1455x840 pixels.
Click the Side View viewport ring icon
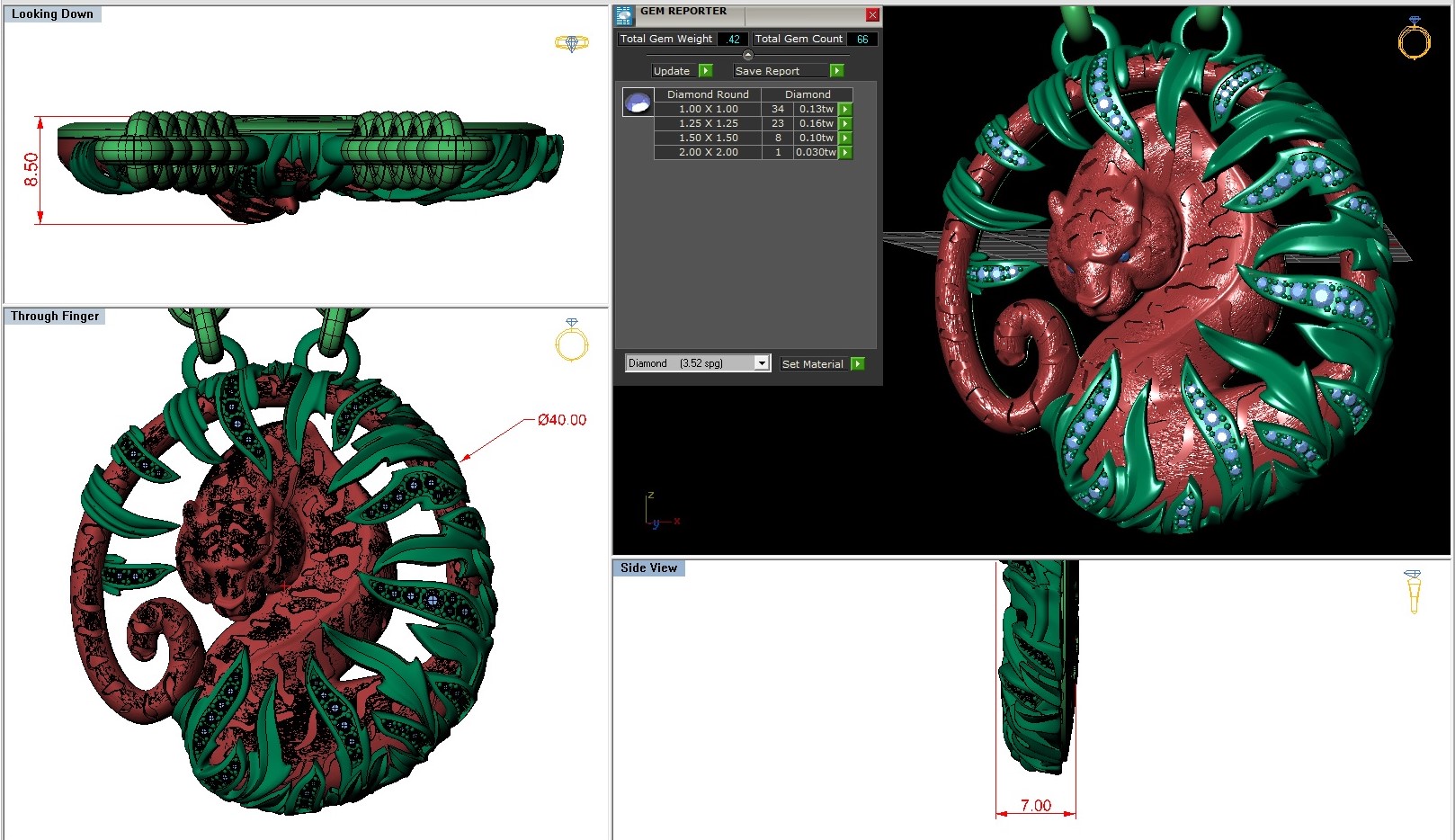(x=1413, y=591)
